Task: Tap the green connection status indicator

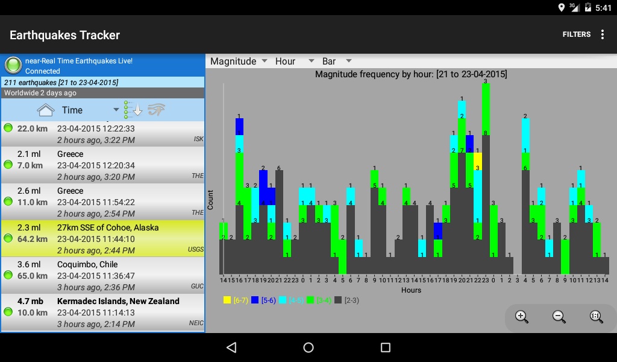Action: pos(13,65)
